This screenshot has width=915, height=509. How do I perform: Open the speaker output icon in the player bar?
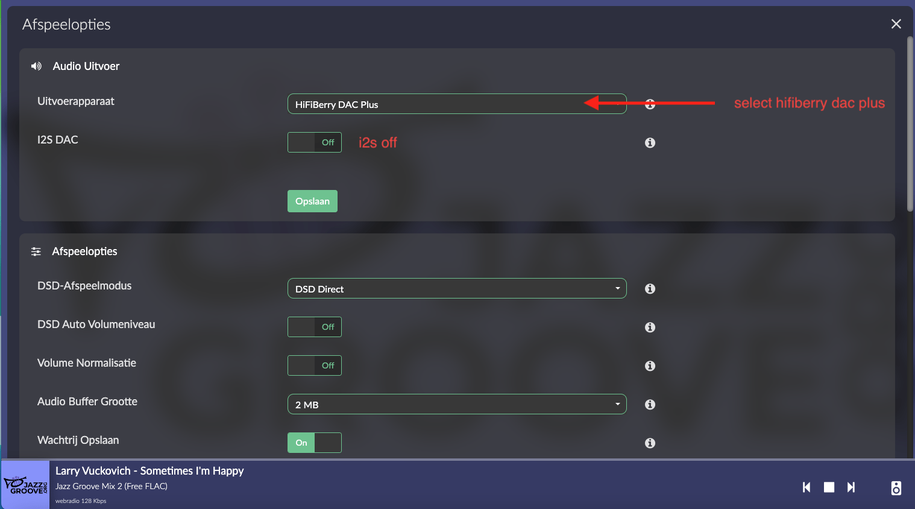pyautogui.click(x=896, y=488)
